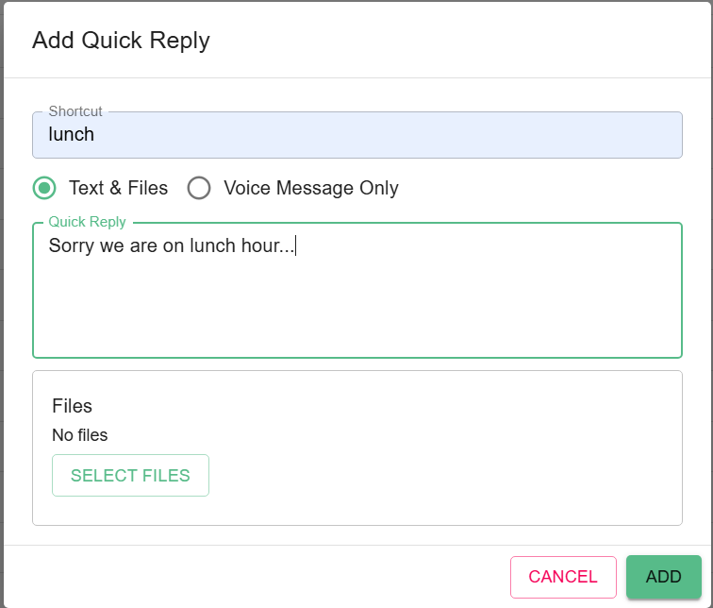The height and width of the screenshot is (608, 713).
Task: Click the 'No files' status text
Action: pos(79,435)
